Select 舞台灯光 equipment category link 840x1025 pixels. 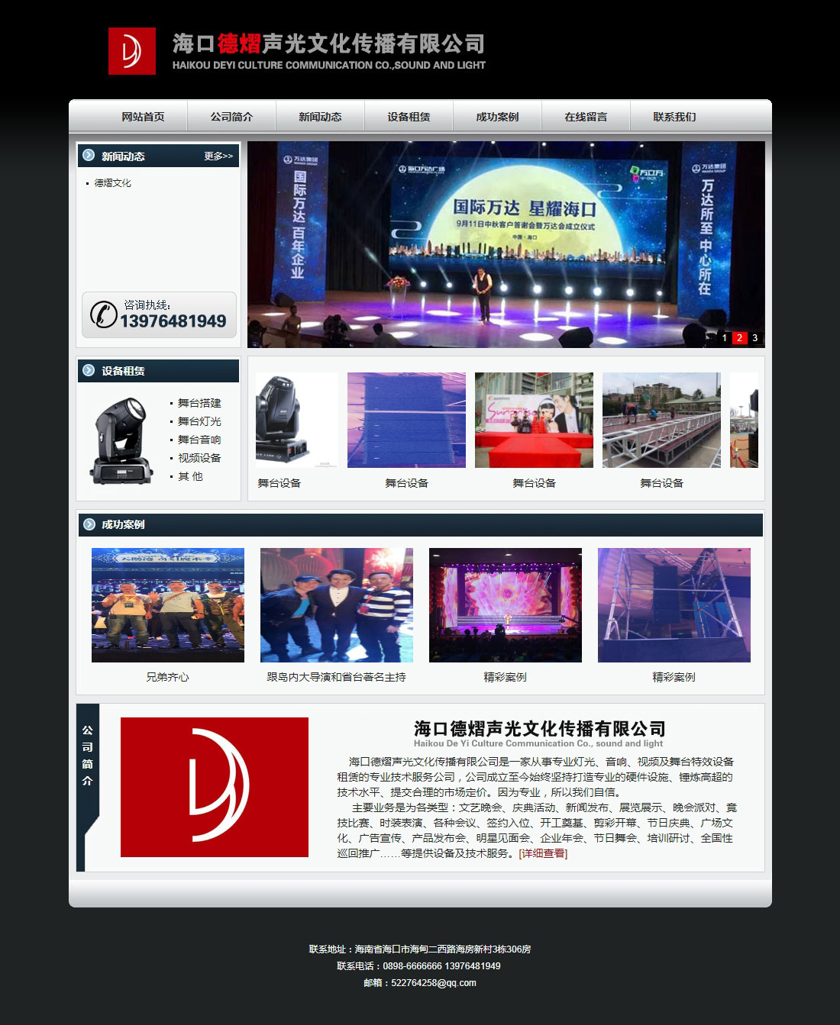199,421
